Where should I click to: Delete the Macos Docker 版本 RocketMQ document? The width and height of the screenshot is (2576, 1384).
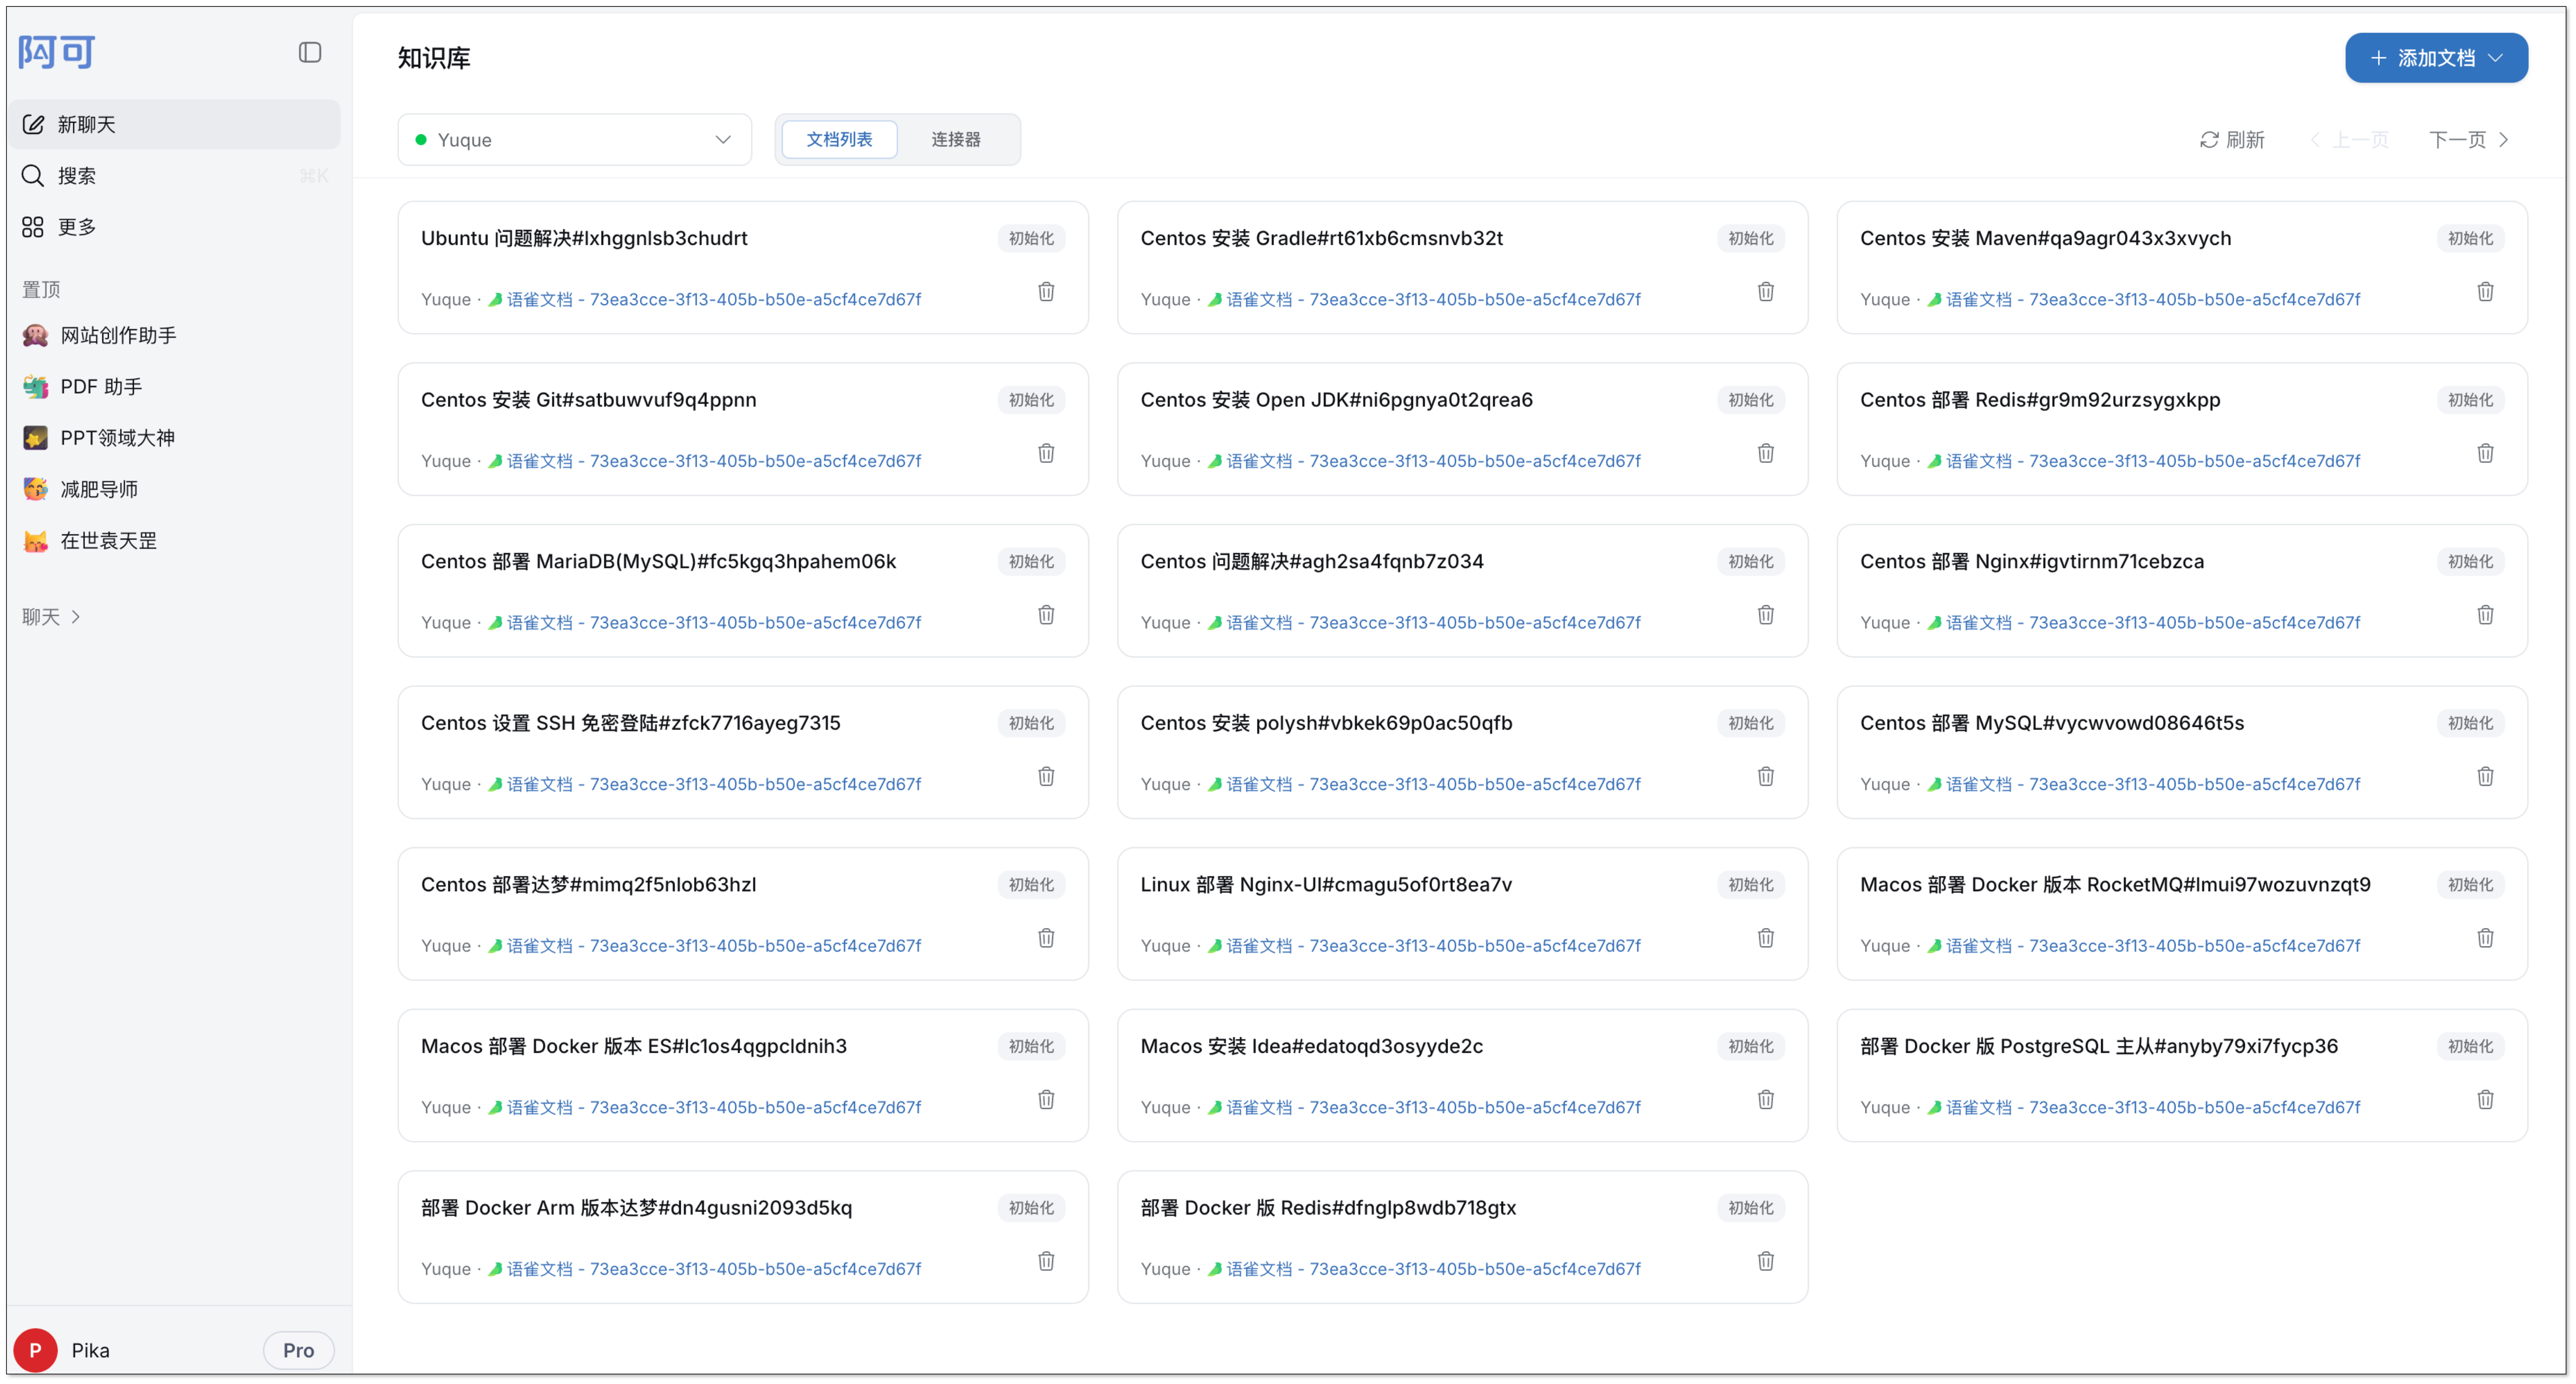(2485, 938)
